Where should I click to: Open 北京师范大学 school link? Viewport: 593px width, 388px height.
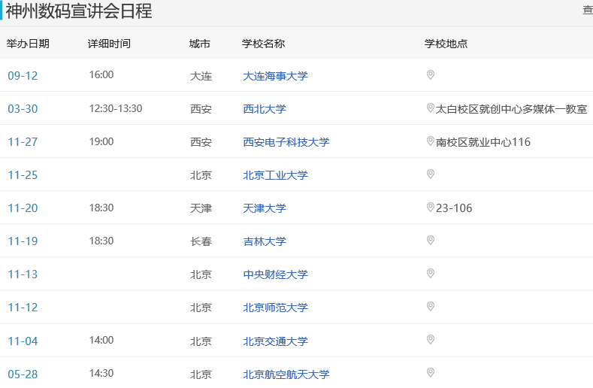tap(275, 308)
